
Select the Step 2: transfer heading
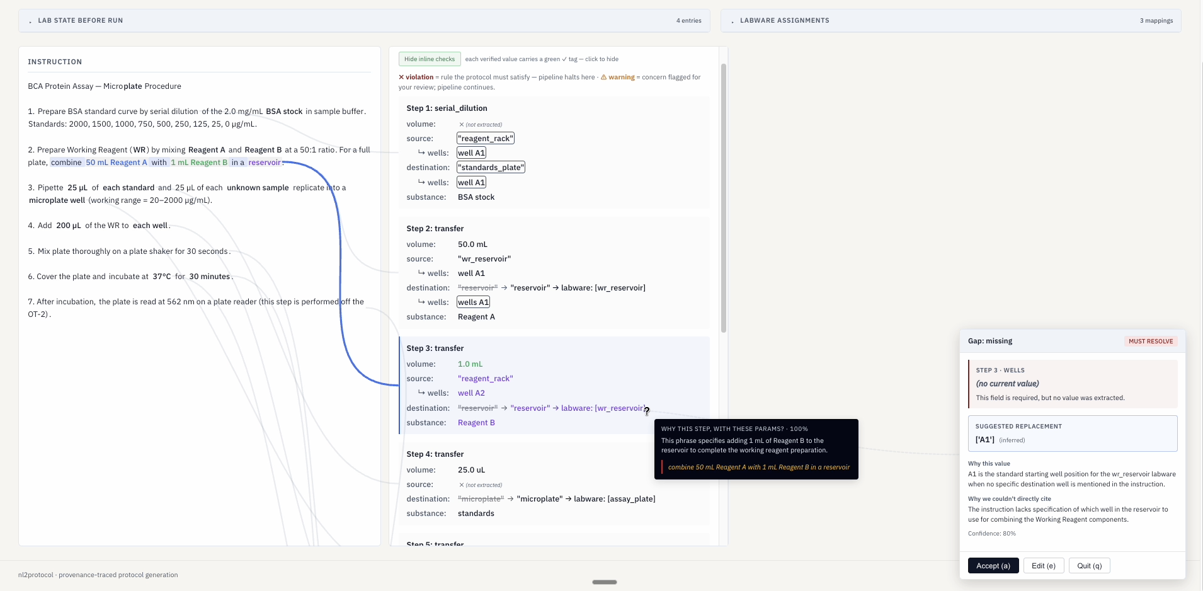click(435, 228)
